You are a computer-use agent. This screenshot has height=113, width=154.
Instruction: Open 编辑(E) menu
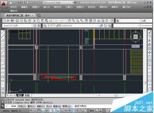[24, 7]
